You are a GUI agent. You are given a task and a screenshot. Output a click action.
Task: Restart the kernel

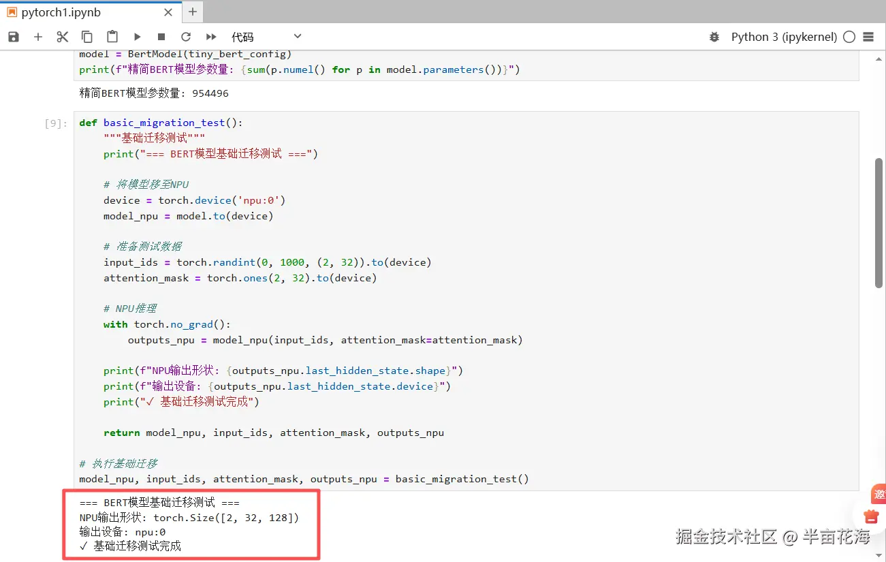click(186, 37)
